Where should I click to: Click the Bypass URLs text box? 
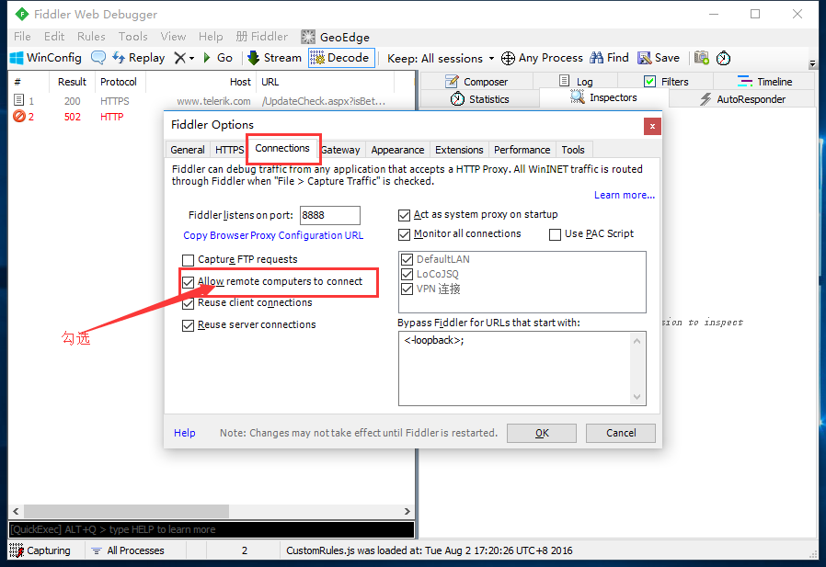[522, 369]
